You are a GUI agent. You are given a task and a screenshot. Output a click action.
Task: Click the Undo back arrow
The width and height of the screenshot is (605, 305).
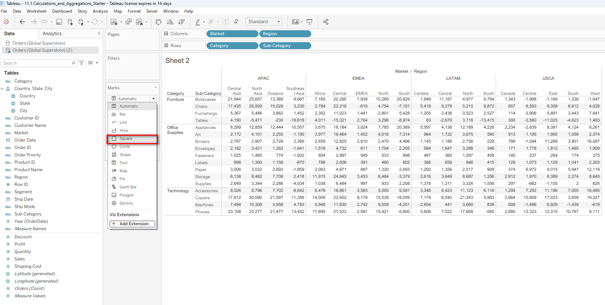point(23,22)
